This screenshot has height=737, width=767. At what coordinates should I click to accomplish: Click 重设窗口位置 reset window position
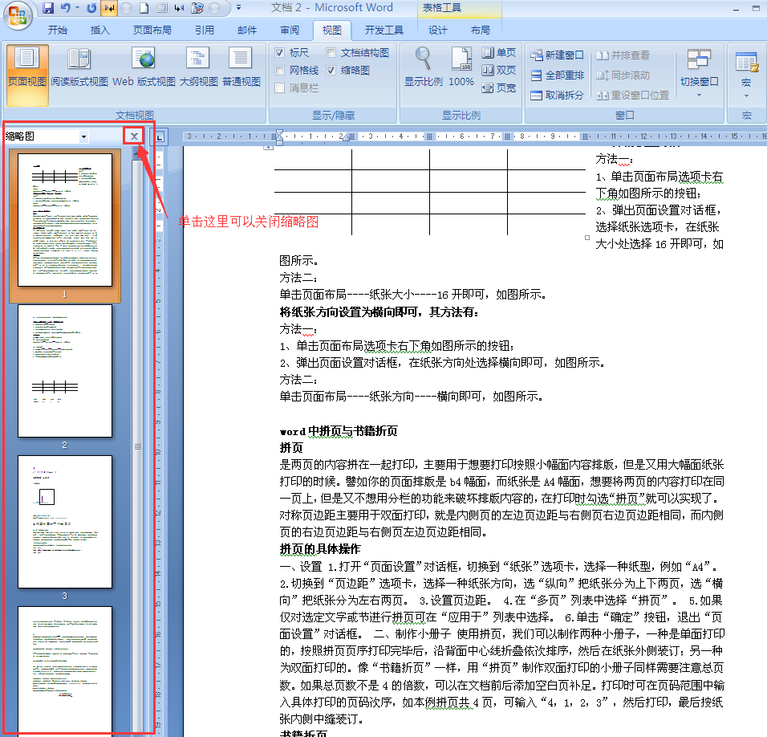click(632, 96)
